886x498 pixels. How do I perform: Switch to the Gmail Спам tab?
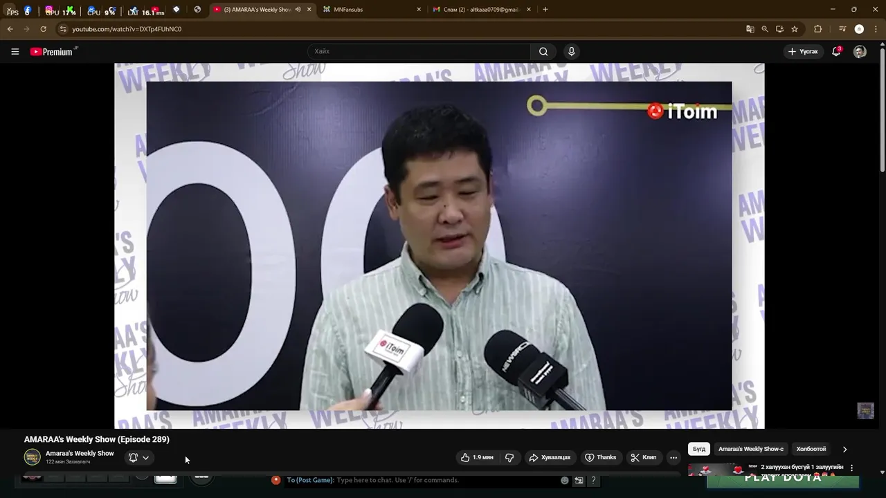click(x=482, y=10)
